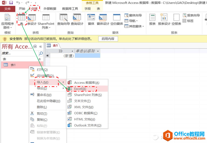Open the 应用程序部件 application parts button
This screenshot has width=207, height=143.
click(7, 21)
